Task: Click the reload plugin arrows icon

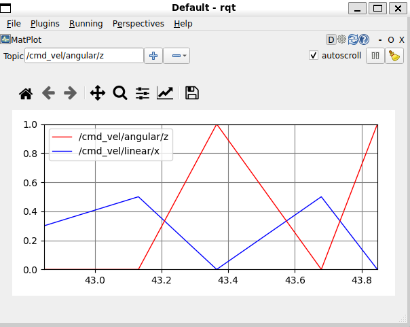Action: 353,40
